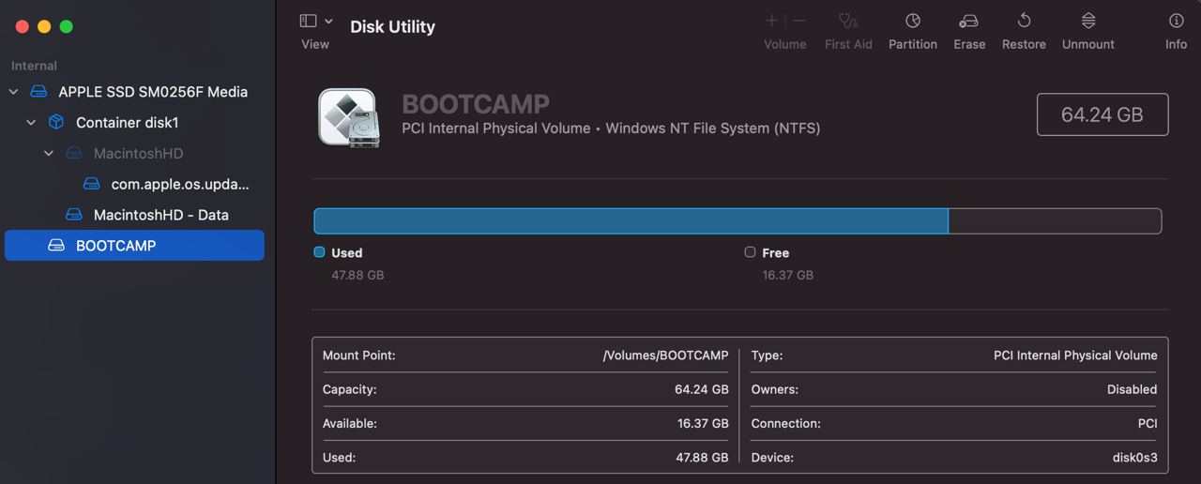Collapse the Container disk1 node

coord(31,123)
